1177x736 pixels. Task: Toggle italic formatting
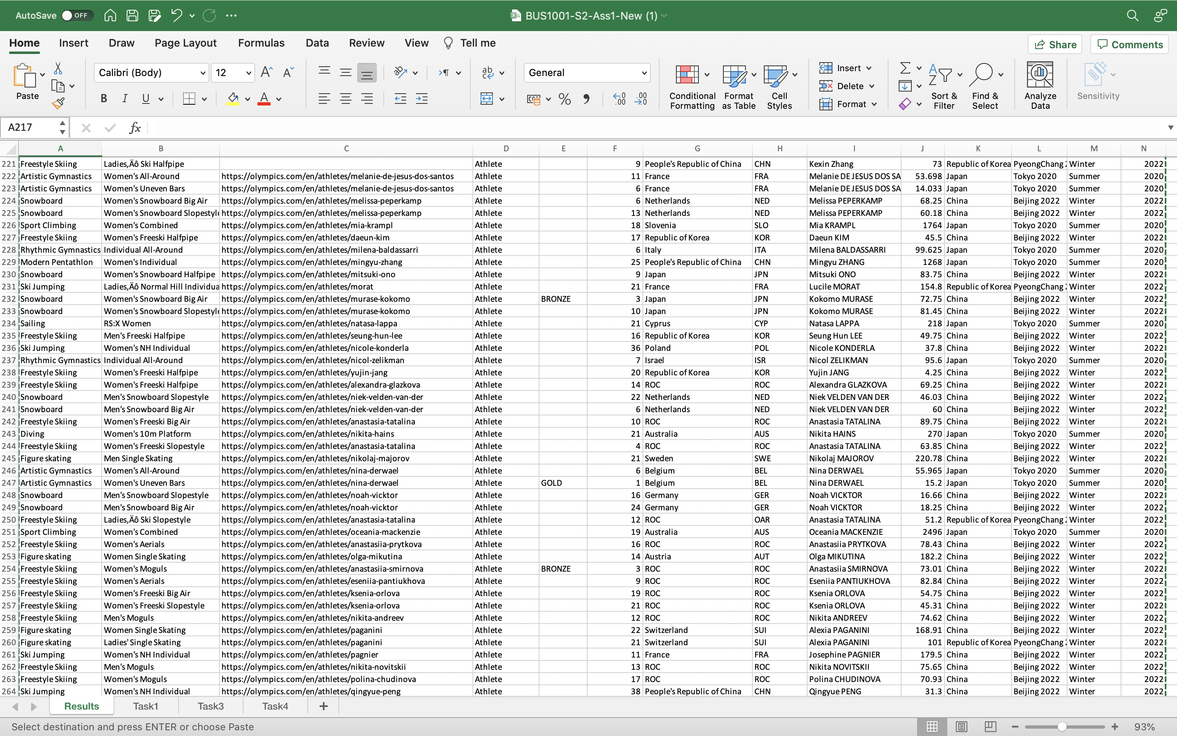125,99
